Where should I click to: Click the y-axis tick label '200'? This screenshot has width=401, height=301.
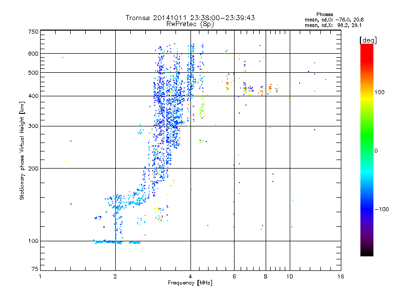[33, 169]
